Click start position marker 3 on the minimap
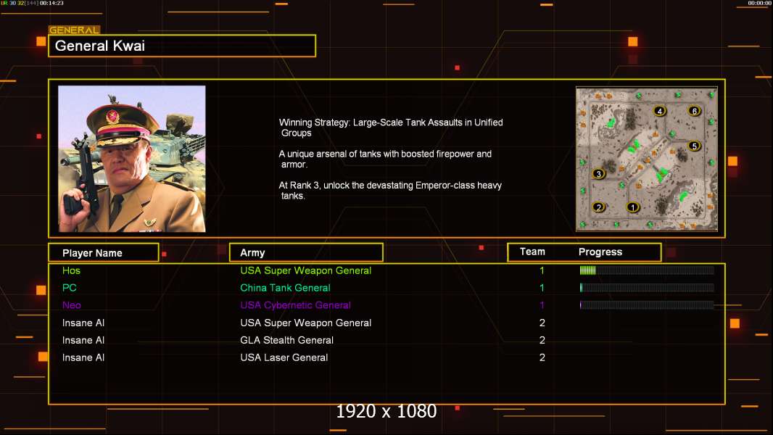Screen dimensions: 773x435 click(598, 174)
